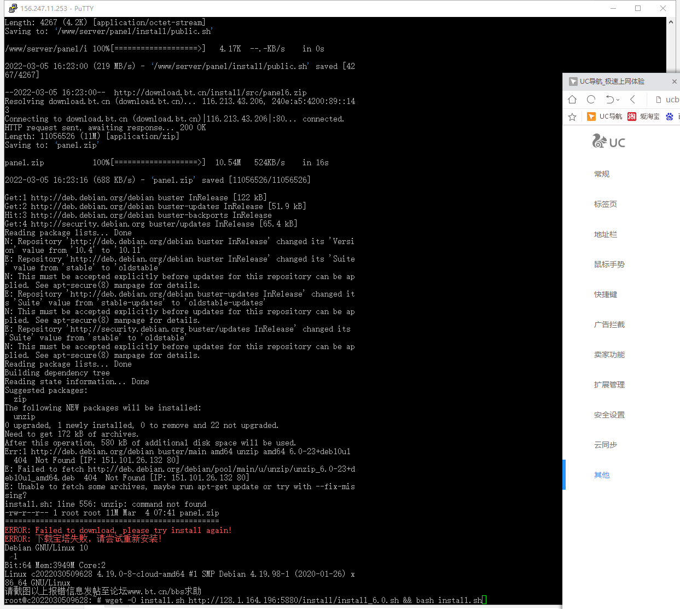Screen dimensions: 680x609
Task: Click the 'Need to get 172 kB' line
Action: [72, 434]
